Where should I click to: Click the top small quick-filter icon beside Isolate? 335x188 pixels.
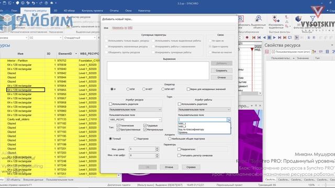coord(287,17)
